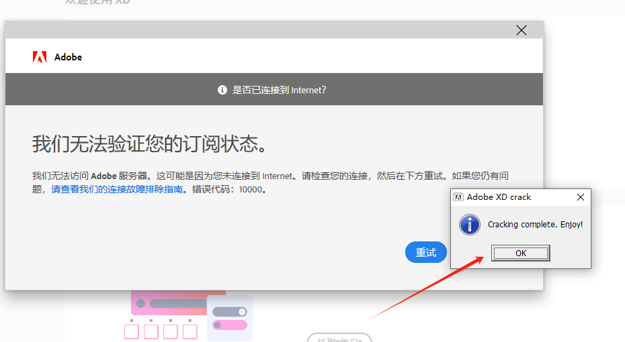625x342 pixels.
Task: Click the 错误代码：10000 text
Action: (x=229, y=189)
